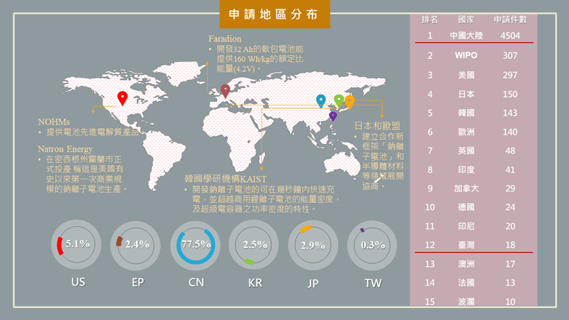Click the red map pin on North America

[122, 98]
